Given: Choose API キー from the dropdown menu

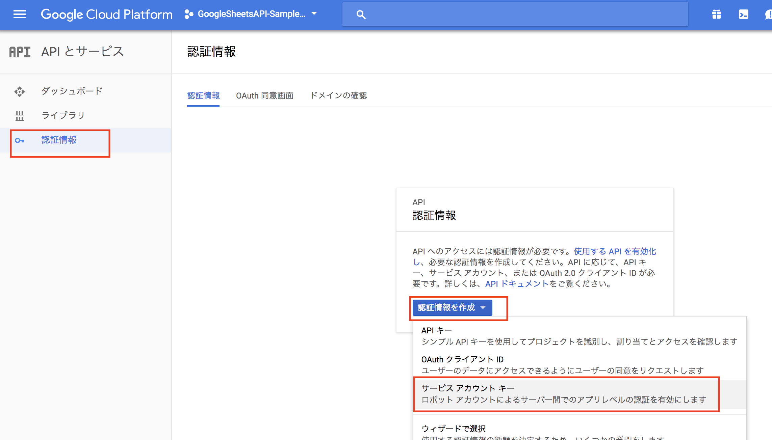Looking at the screenshot, I should [x=580, y=336].
